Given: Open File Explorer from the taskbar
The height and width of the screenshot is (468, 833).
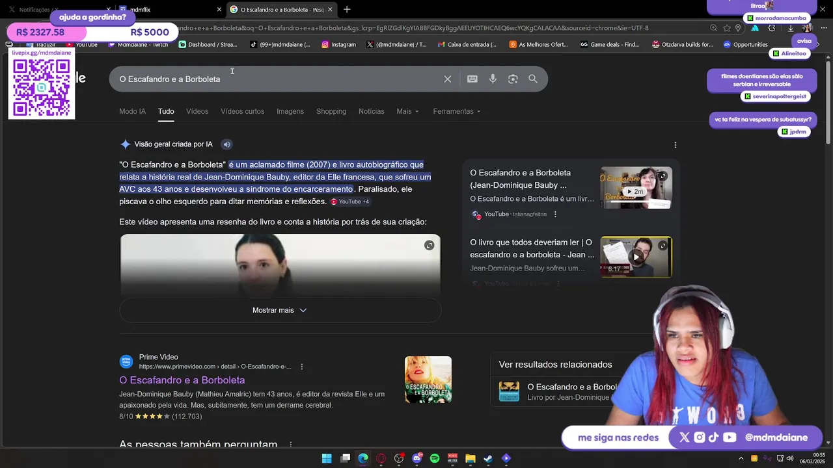Looking at the screenshot, I should tap(470, 458).
